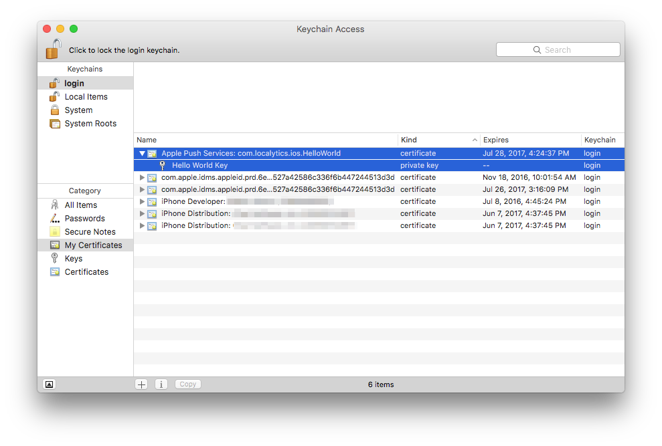Open item info with the i icon
662x446 pixels.
(161, 384)
